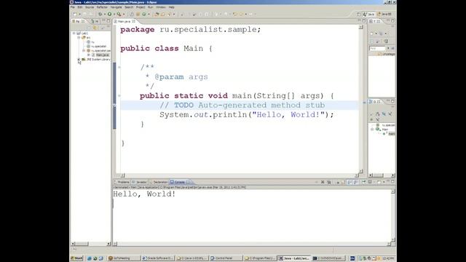The height and width of the screenshot is (262, 466).
Task: Click the TODO comment line in editor
Action: tap(242, 105)
